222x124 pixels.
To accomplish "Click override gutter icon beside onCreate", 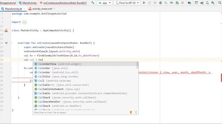I will [6, 43].
